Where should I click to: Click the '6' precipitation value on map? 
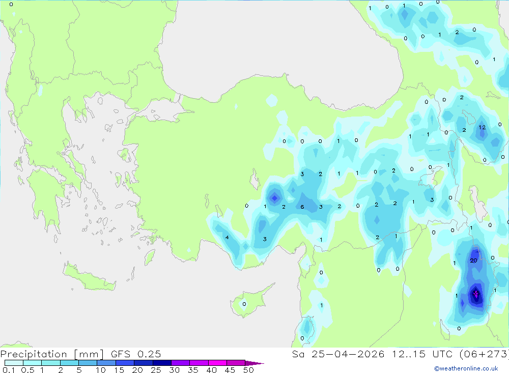click(302, 207)
